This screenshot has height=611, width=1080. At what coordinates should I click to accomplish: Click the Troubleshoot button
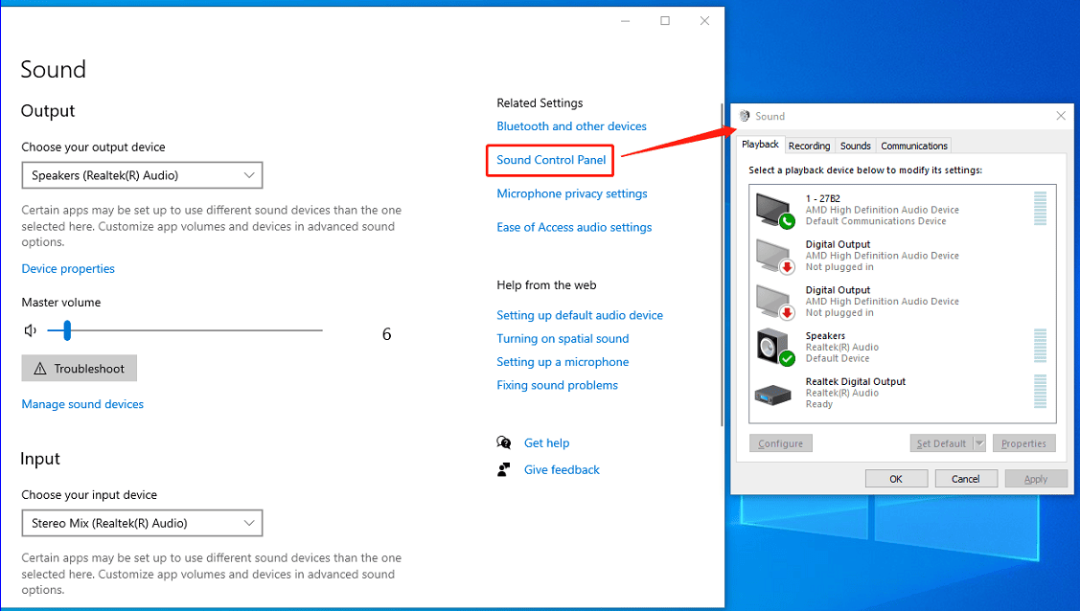[x=79, y=368]
